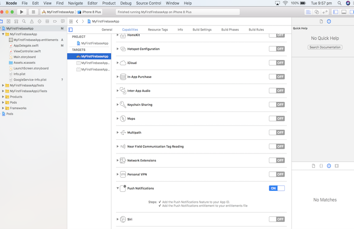This screenshot has width=354, height=229.
Task: Turn on Multipath switch
Action: 277,133
